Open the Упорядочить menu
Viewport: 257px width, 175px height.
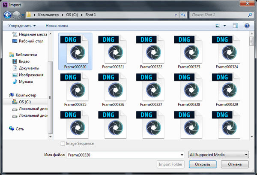click(x=22, y=26)
